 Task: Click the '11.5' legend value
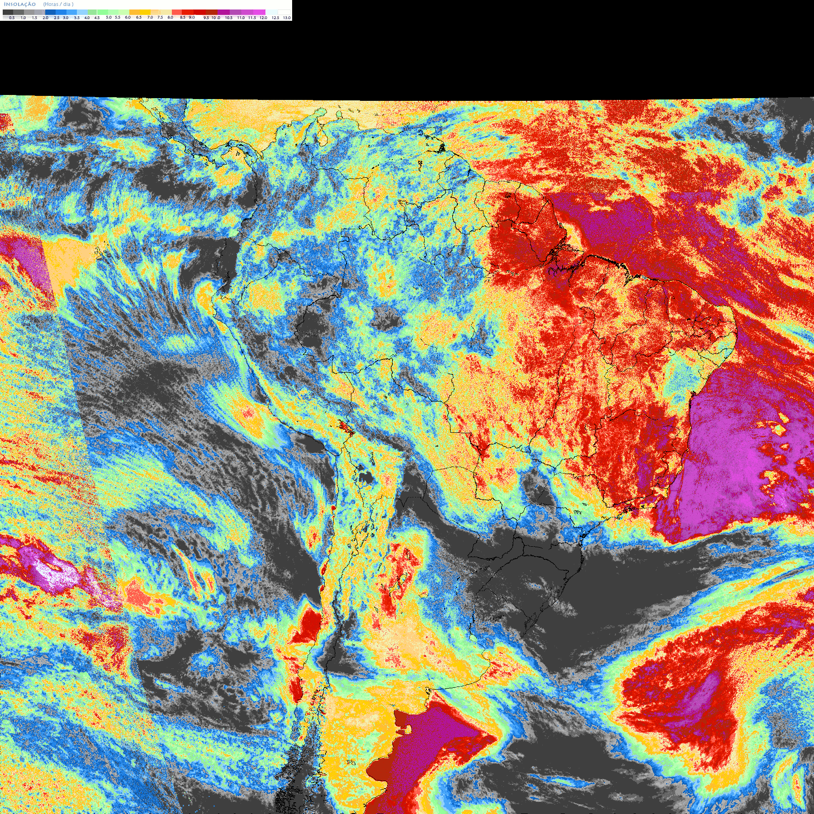point(252,18)
